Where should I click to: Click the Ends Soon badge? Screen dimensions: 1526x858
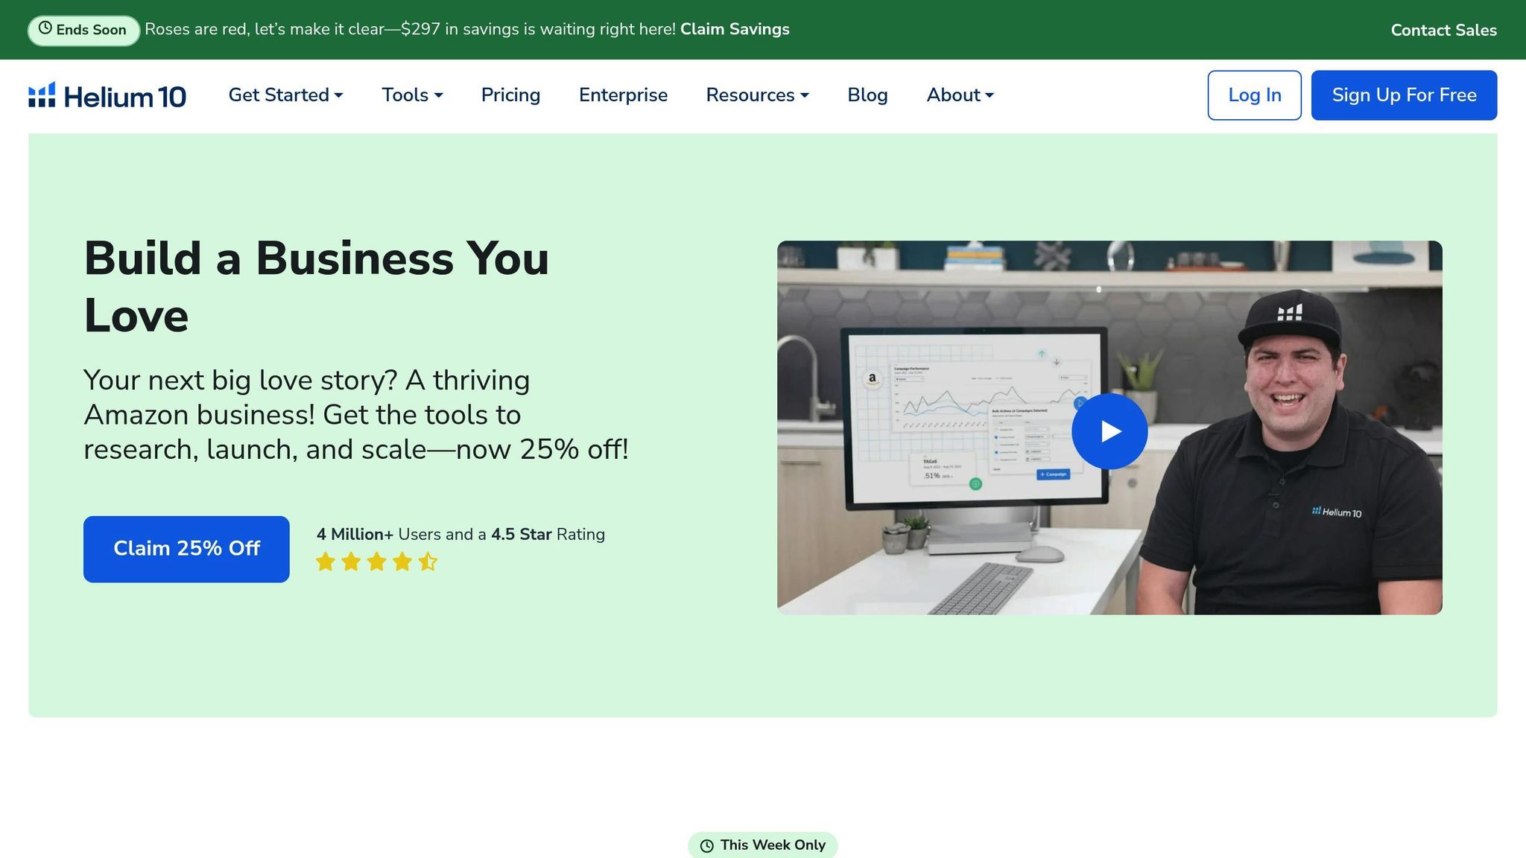(83, 30)
